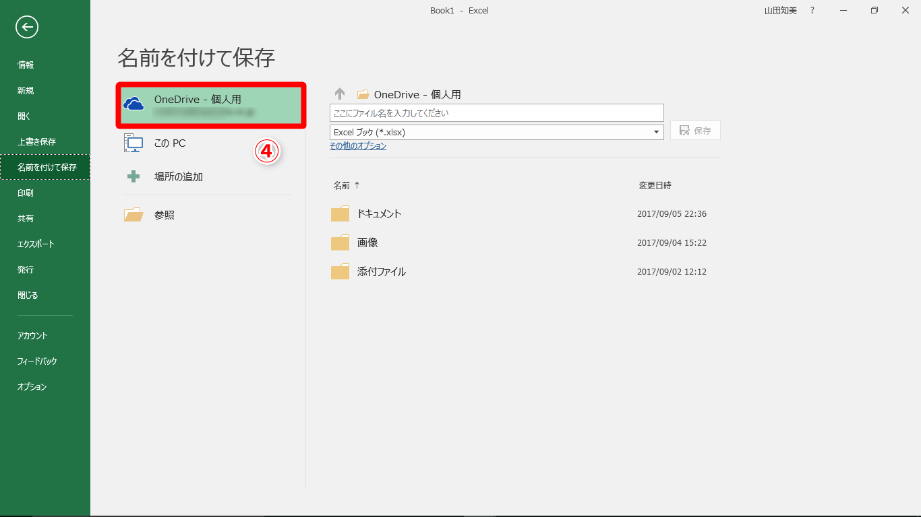Sort by the 変更日時 column header
The height and width of the screenshot is (517, 921).
(655, 185)
